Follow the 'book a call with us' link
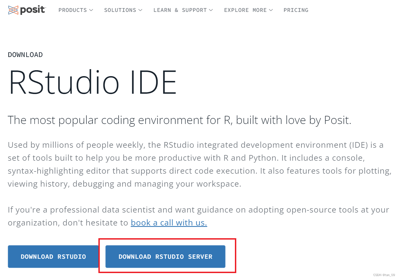 [169, 223]
